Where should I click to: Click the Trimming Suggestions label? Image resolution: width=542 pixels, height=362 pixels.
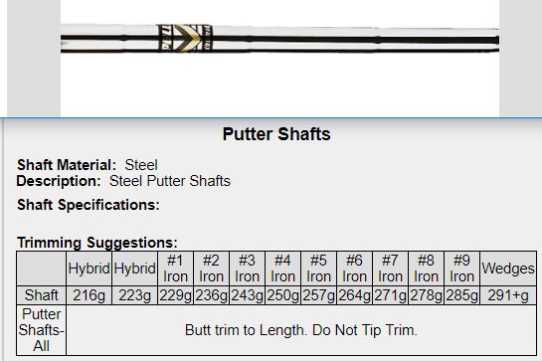tap(97, 243)
